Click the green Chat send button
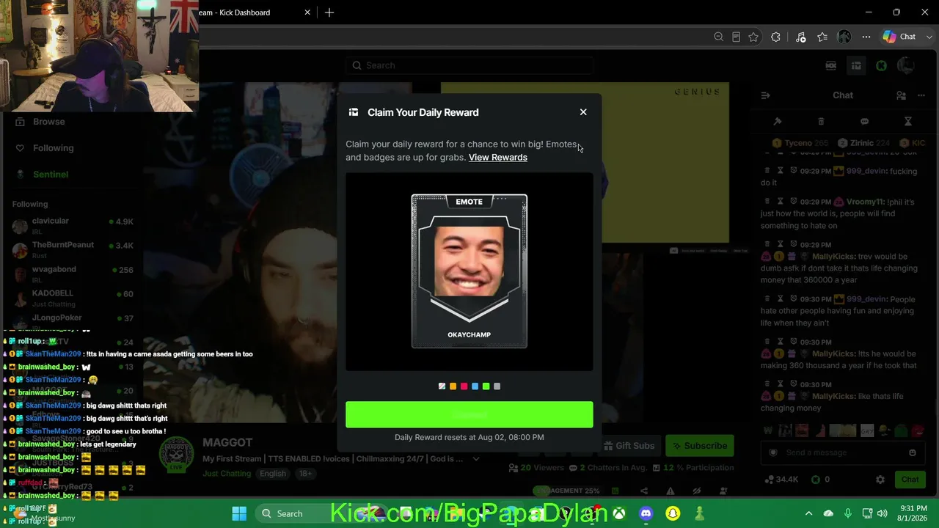This screenshot has width=939, height=528. pyautogui.click(x=910, y=480)
